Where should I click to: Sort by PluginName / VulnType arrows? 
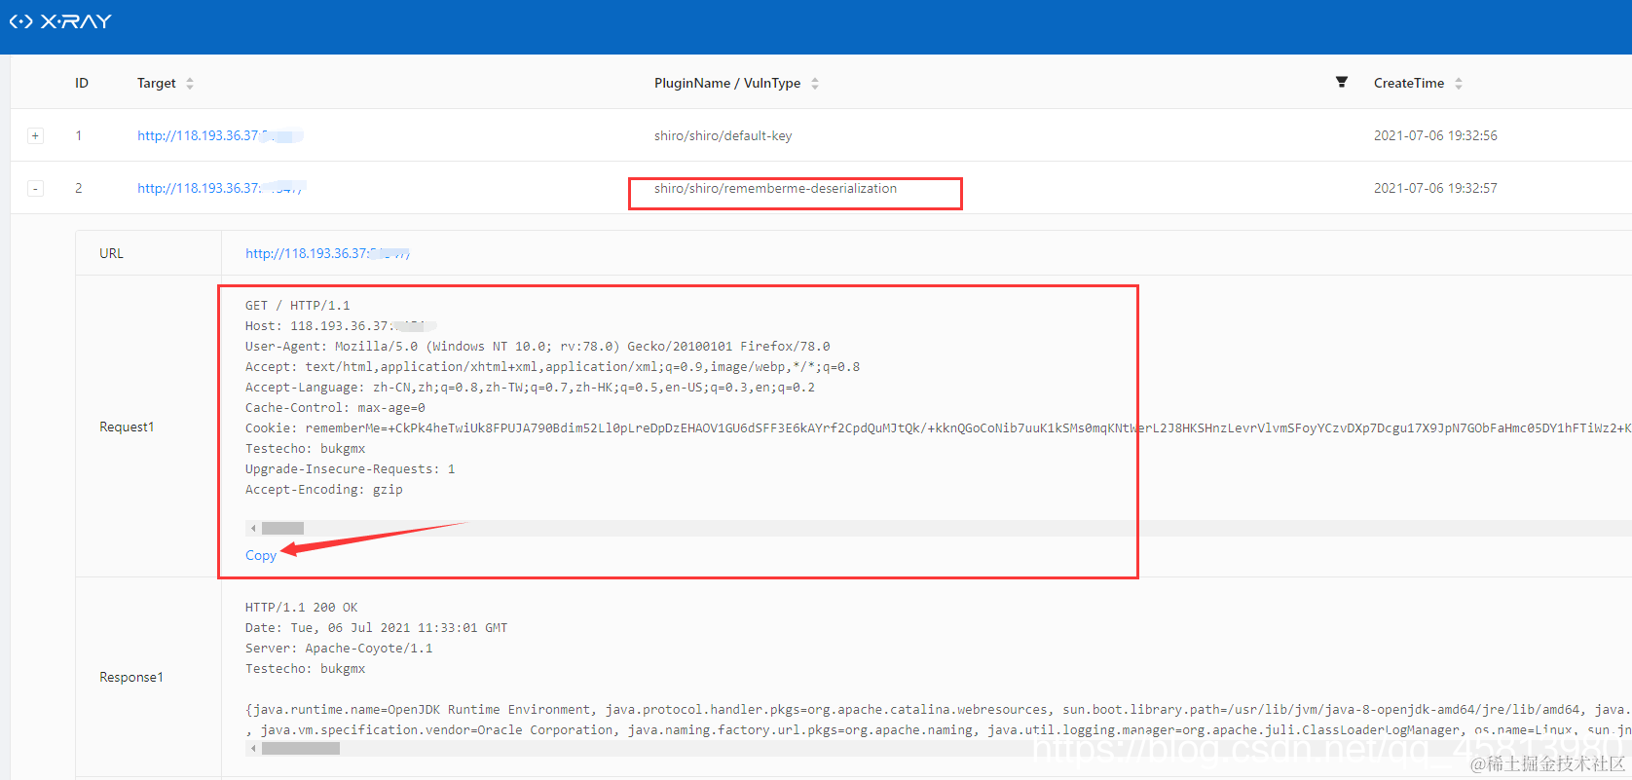[815, 84]
